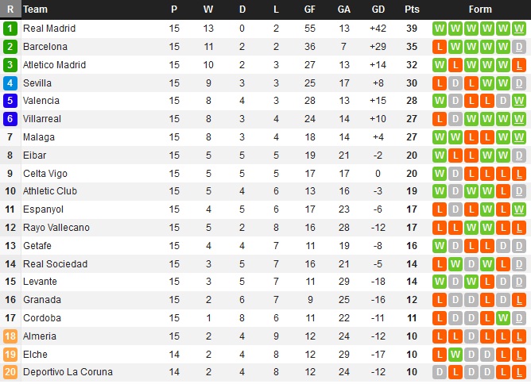Click the R rank column header

coord(10,10)
